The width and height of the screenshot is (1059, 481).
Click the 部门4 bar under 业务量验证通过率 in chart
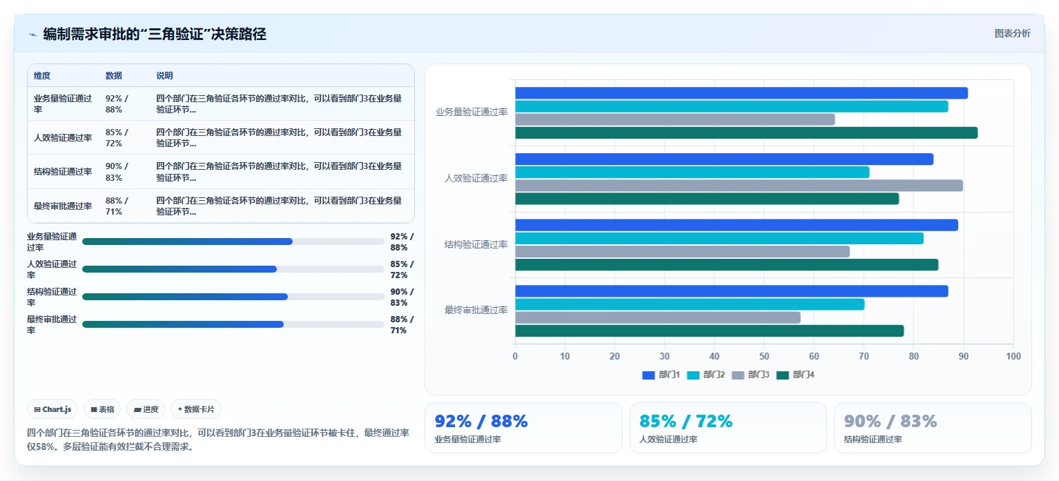(746, 133)
